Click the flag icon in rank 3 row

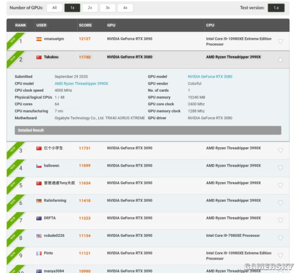click(39, 148)
